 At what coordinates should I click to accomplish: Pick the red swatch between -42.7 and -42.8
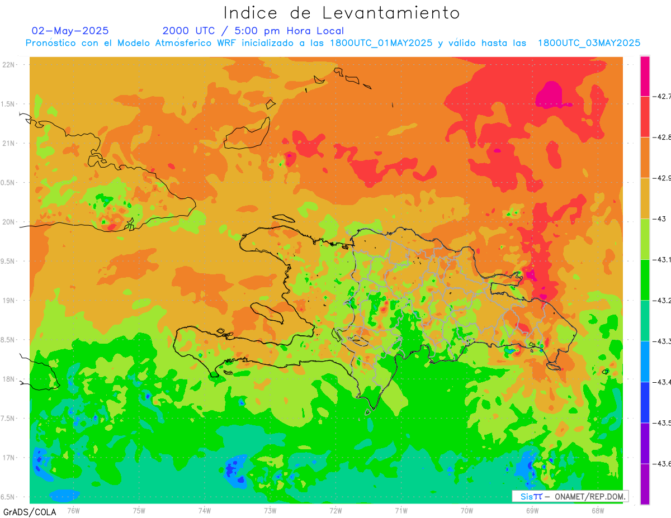click(645, 116)
